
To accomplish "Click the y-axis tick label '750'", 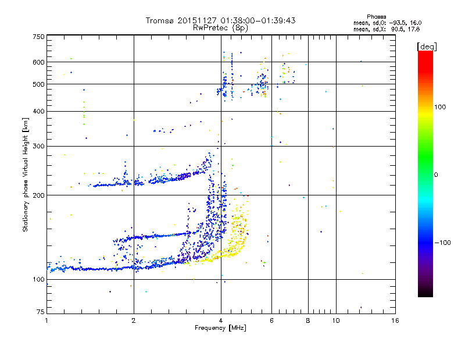I will 38,37.
